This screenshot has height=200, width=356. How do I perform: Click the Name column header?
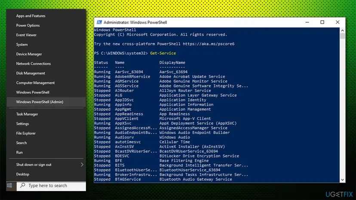120,62
